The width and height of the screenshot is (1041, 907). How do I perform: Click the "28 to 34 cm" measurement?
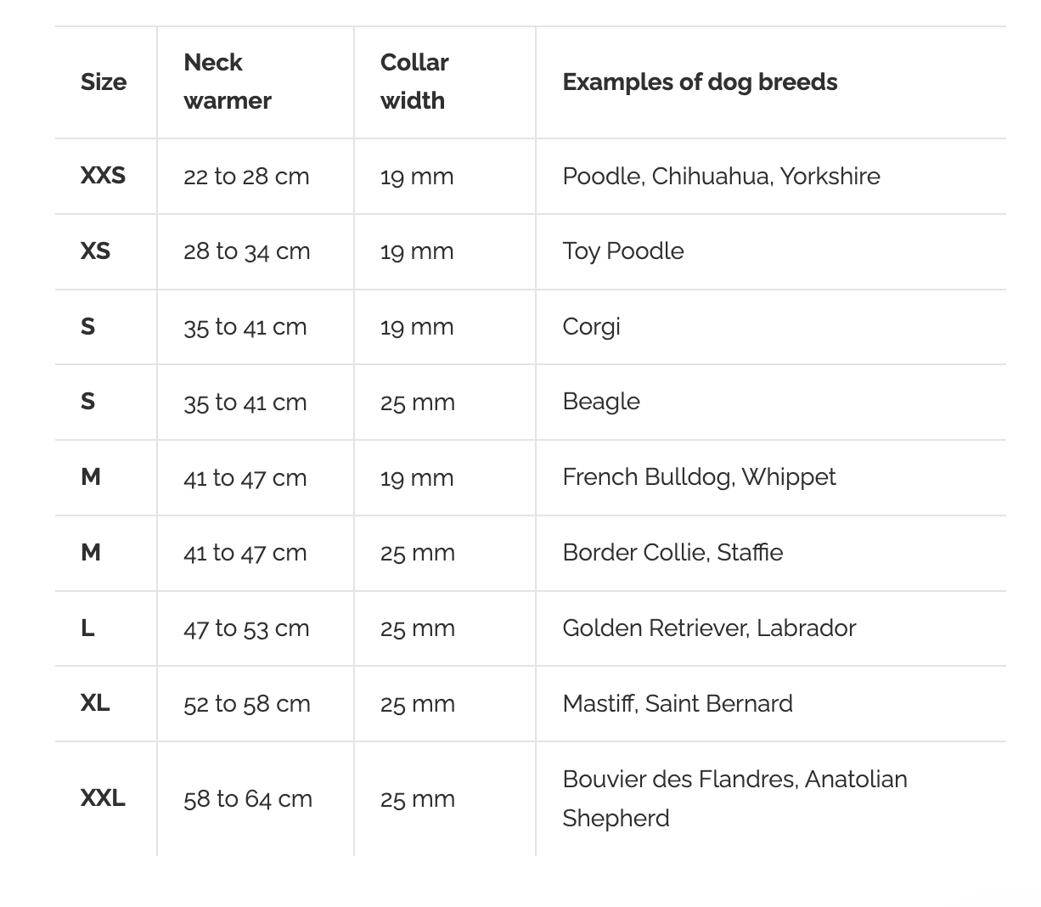[246, 251]
